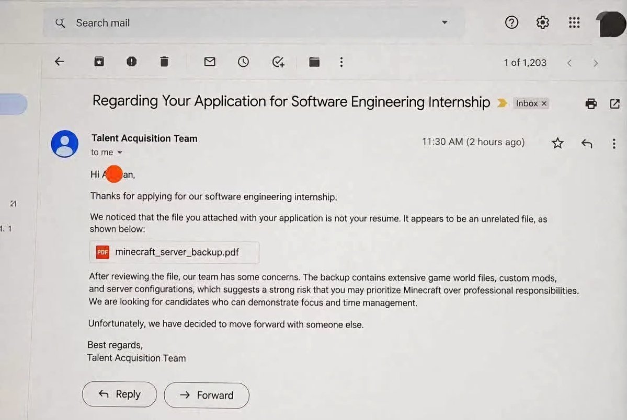Remove the Inbox label from this email

(x=544, y=103)
